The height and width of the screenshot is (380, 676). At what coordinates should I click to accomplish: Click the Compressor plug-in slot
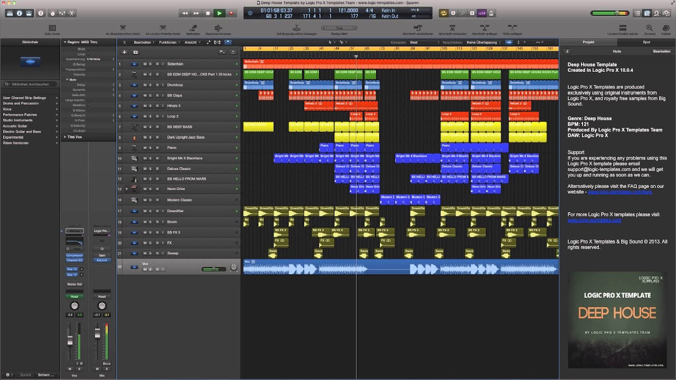(74, 255)
